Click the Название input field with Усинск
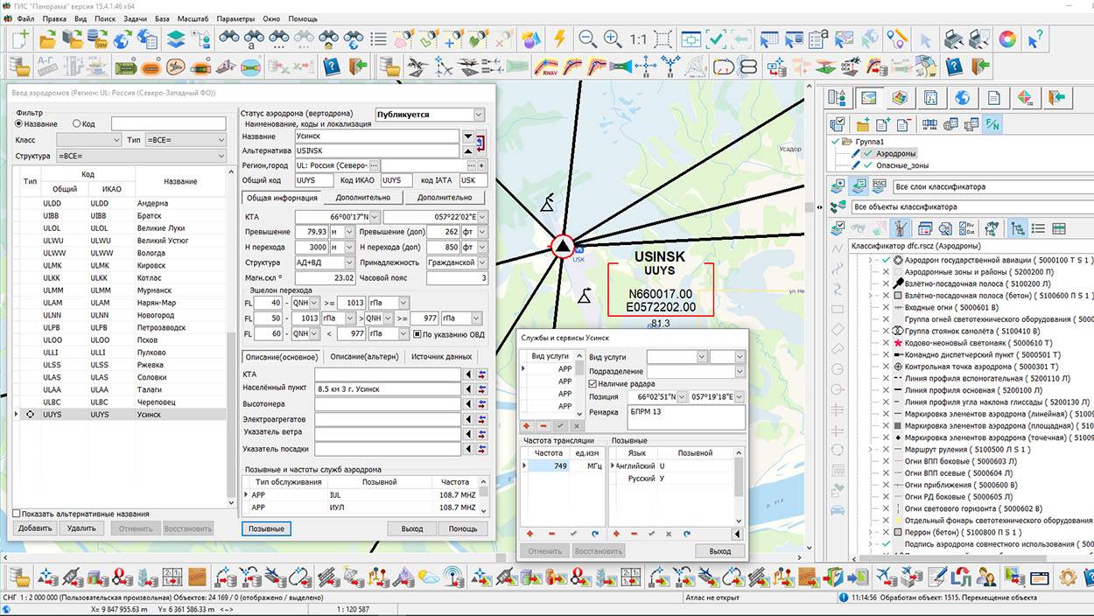The height and width of the screenshot is (616, 1094). pos(377,136)
